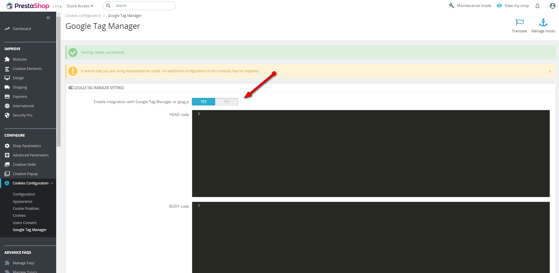The image size is (559, 273).
Task: Set Google Tag Manager integration to NO
Action: coord(227,102)
